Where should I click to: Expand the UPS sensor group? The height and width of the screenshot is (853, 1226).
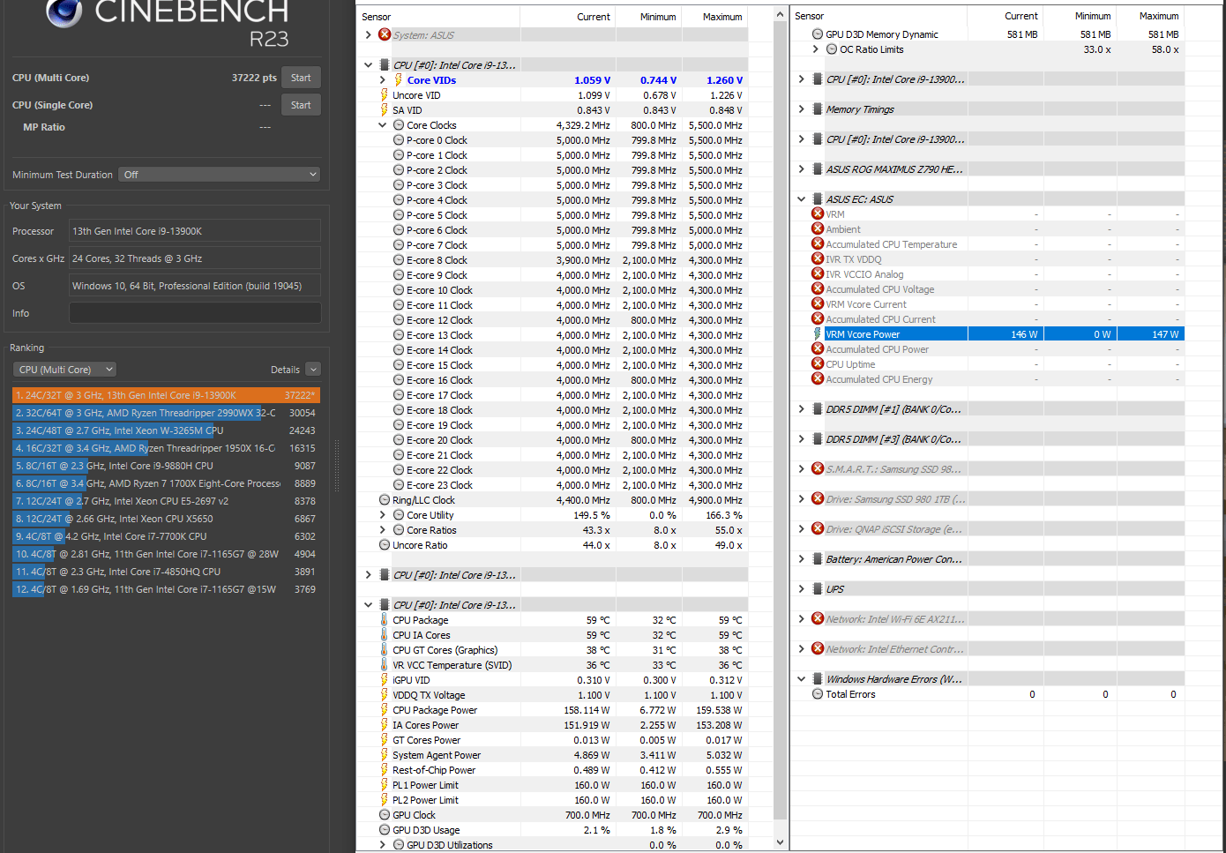(x=801, y=589)
